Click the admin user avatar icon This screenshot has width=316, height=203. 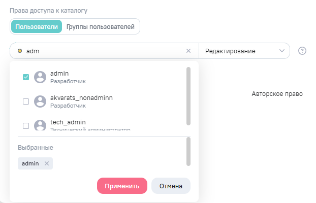point(40,77)
